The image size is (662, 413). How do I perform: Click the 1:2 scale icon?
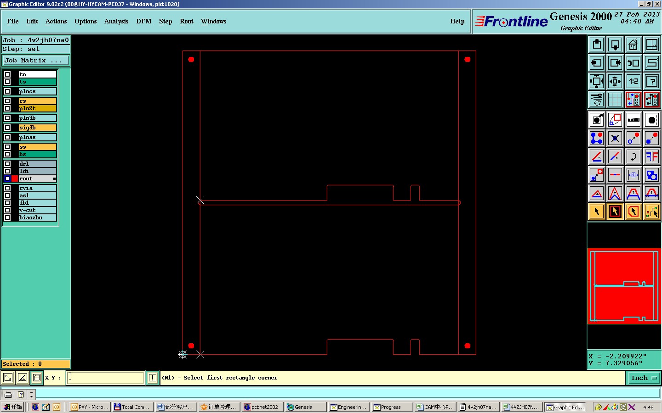coord(633,81)
